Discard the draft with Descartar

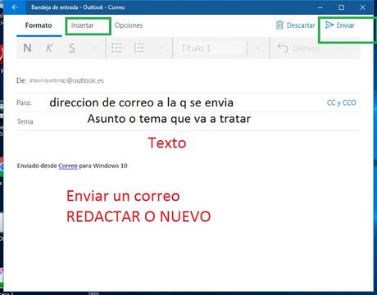(295, 25)
